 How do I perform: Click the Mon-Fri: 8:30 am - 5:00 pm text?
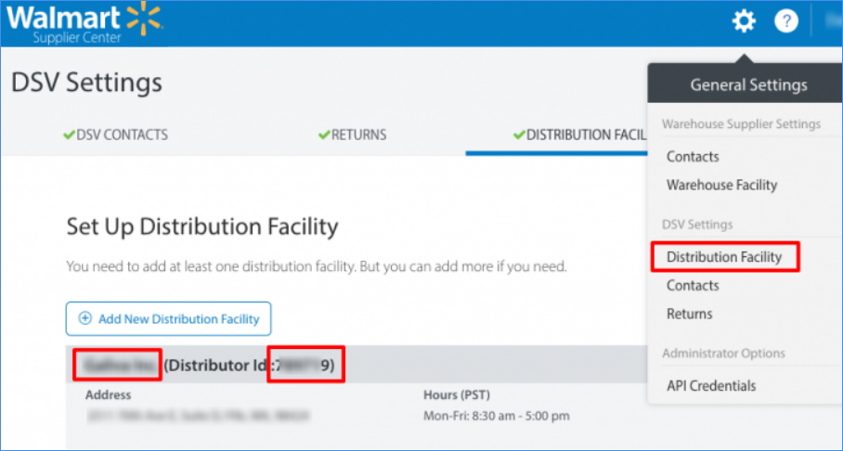tap(496, 416)
